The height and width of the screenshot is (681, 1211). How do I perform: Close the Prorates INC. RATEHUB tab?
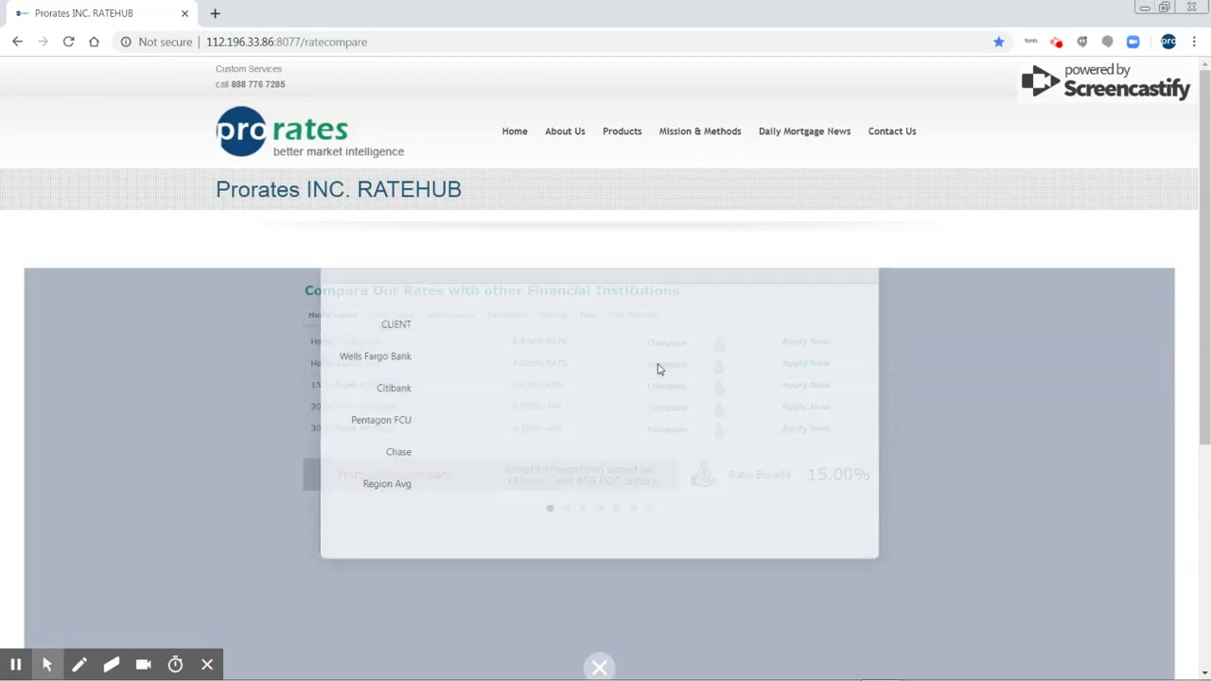pos(184,13)
